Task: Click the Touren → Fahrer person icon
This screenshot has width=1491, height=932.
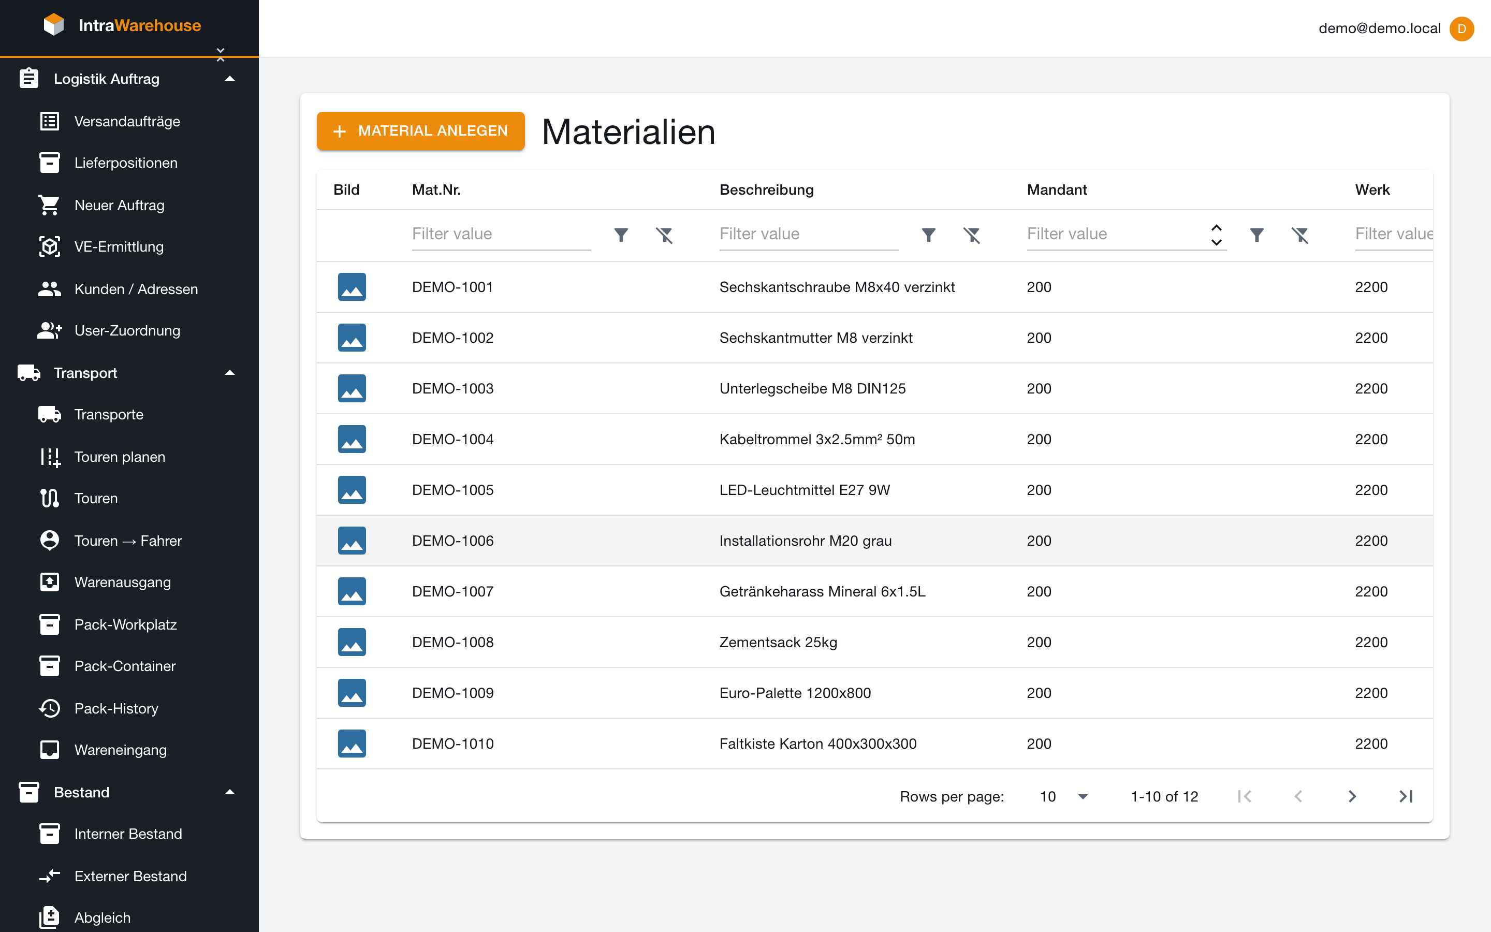Action: point(49,540)
